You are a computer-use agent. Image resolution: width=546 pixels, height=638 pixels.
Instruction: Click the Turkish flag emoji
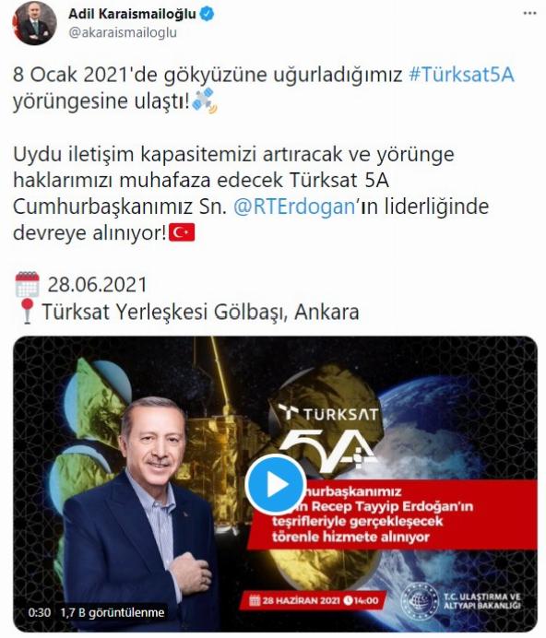click(182, 232)
